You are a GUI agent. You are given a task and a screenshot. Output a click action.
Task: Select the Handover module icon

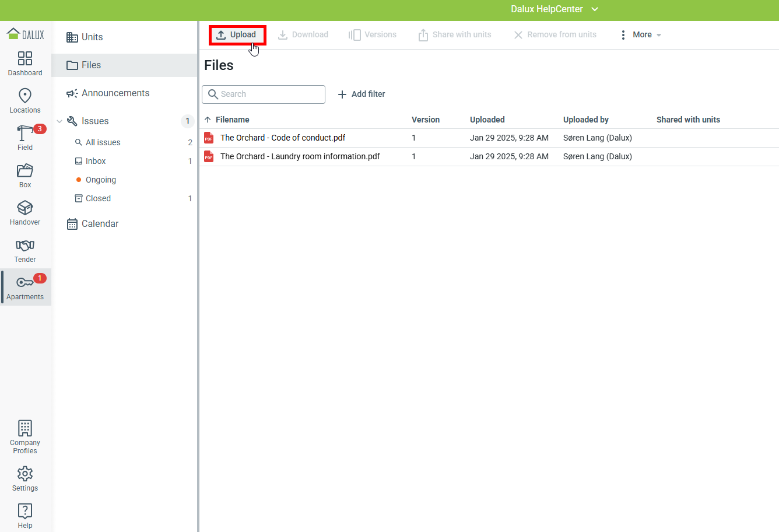(x=25, y=208)
